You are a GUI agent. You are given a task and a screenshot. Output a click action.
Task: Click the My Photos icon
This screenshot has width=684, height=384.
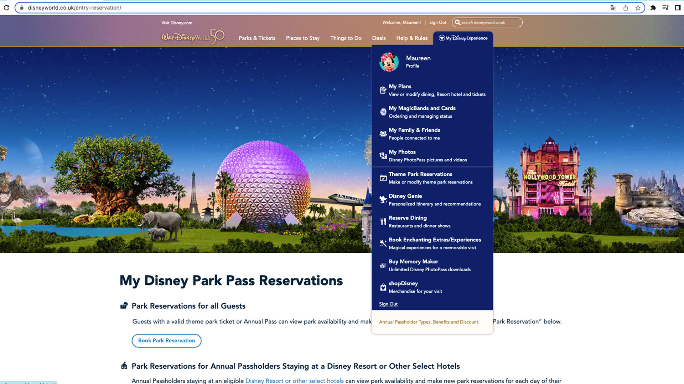coord(383,156)
